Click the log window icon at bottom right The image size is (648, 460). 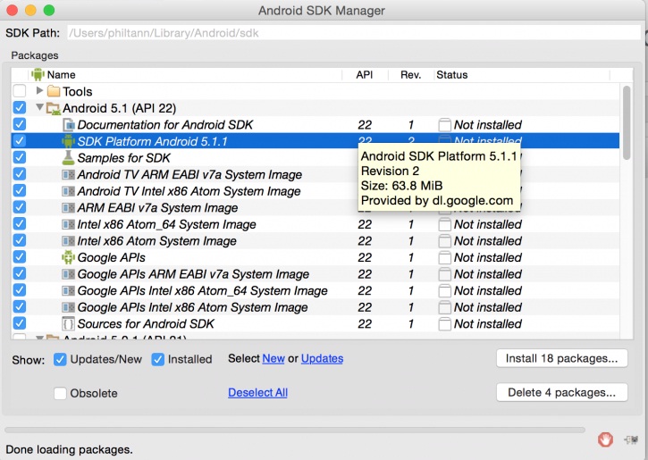(x=631, y=439)
